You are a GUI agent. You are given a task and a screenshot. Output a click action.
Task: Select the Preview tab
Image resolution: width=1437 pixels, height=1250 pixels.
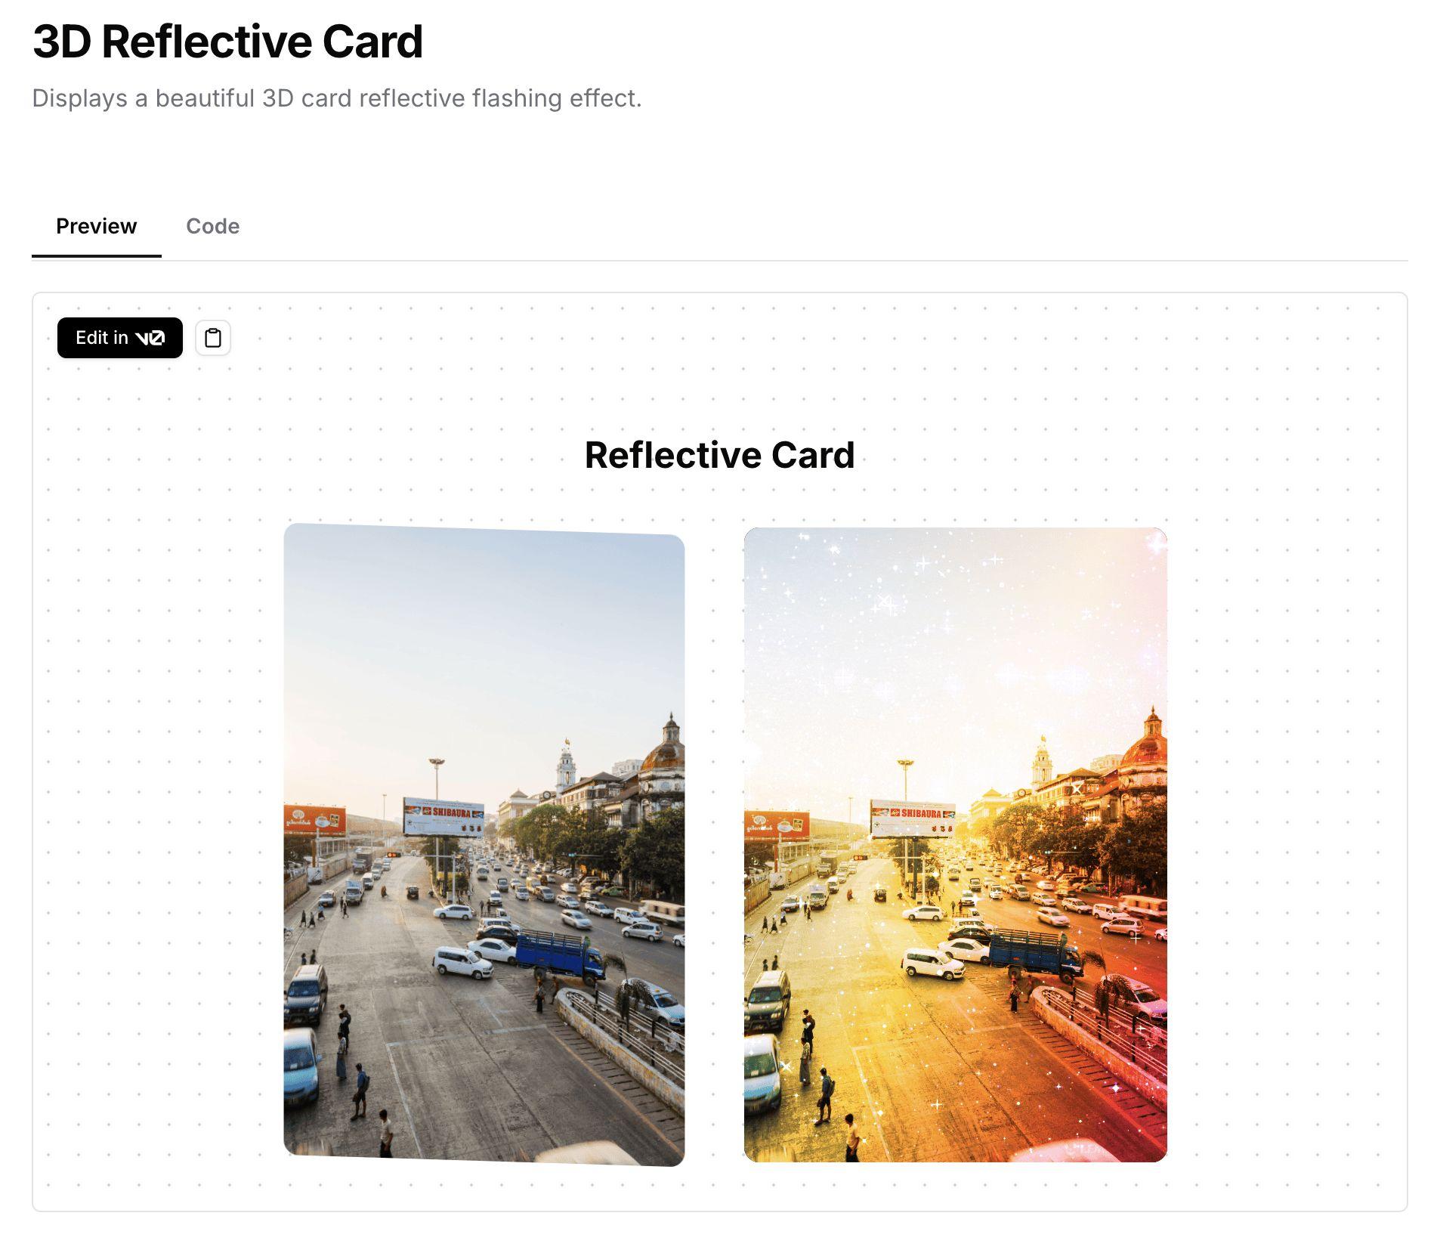click(96, 226)
